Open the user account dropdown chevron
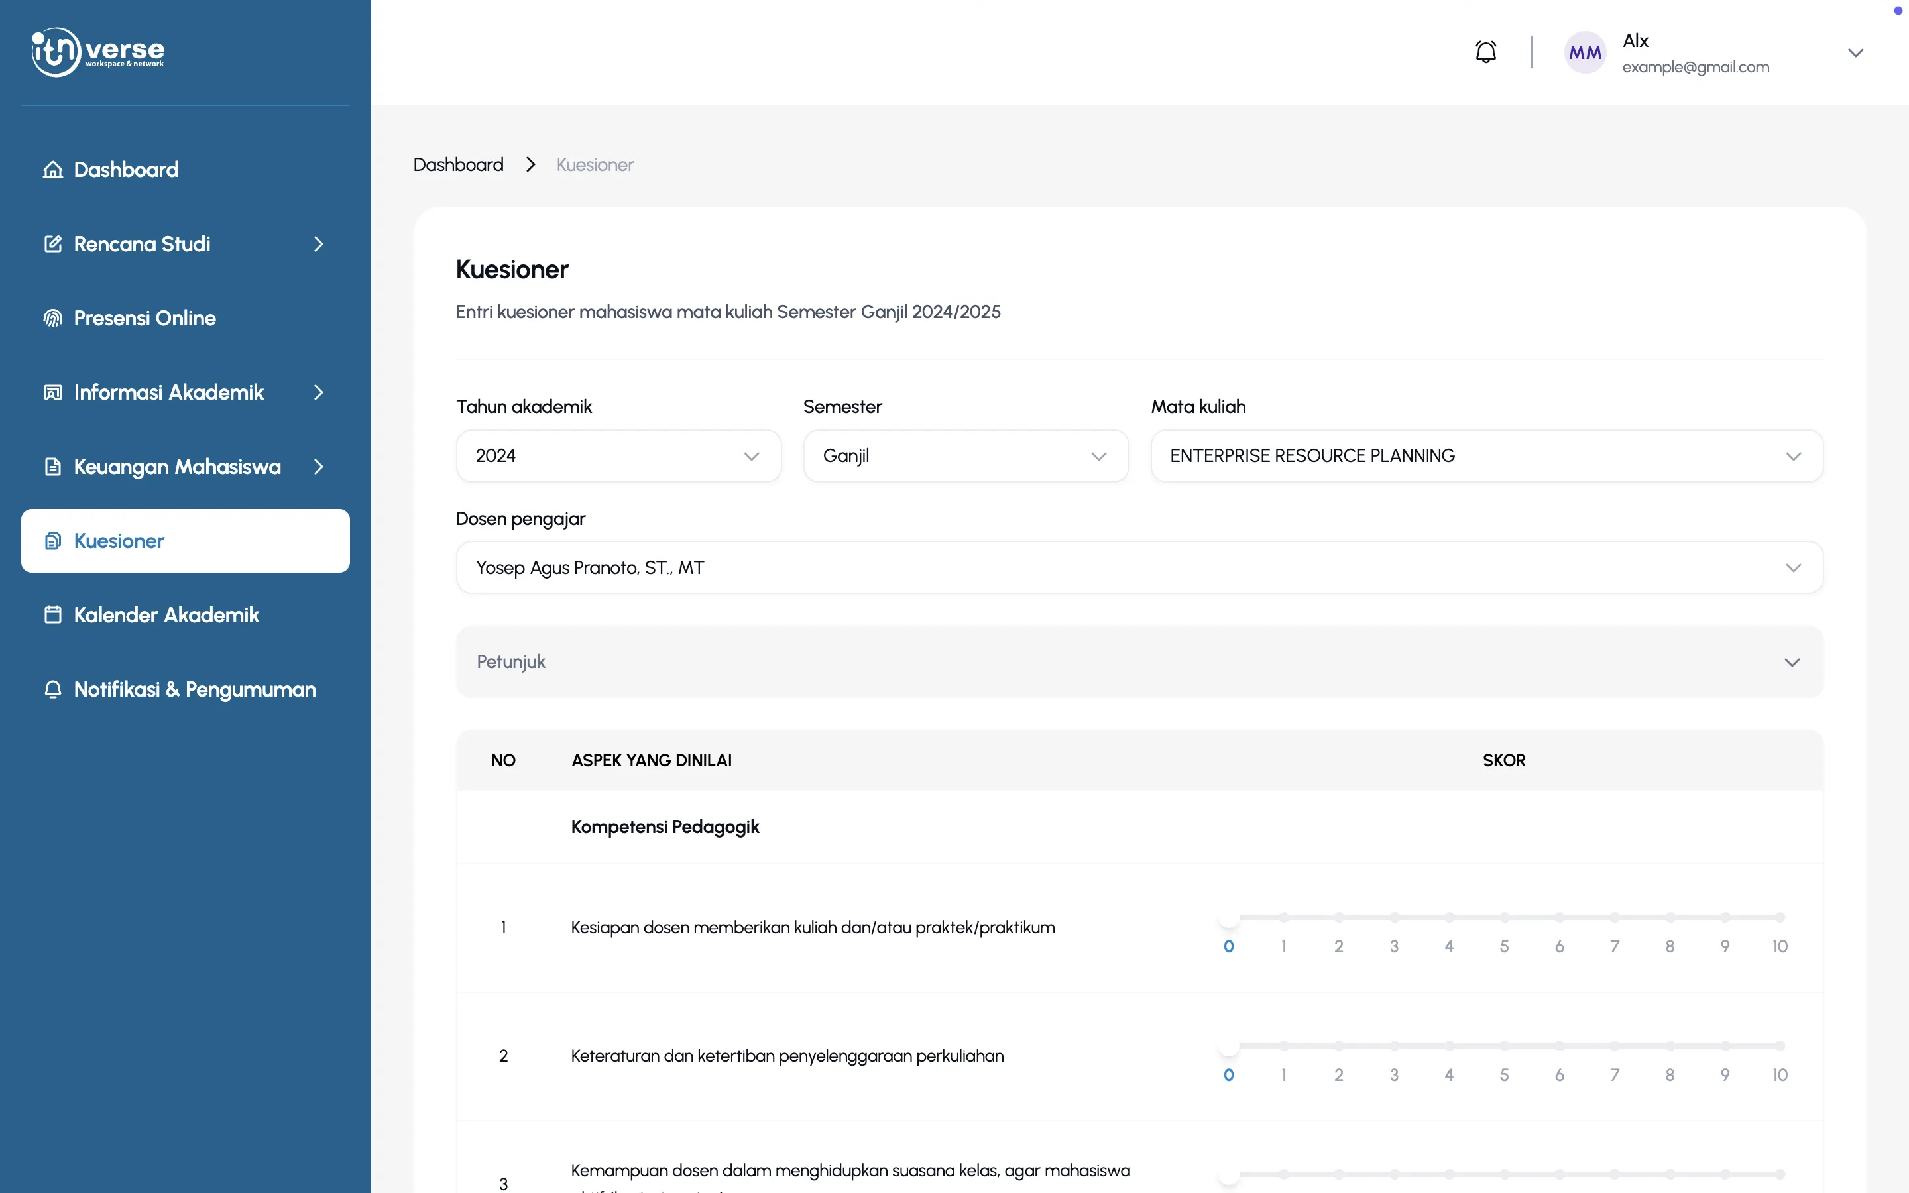Viewport: 1909px width, 1193px height. (1855, 53)
